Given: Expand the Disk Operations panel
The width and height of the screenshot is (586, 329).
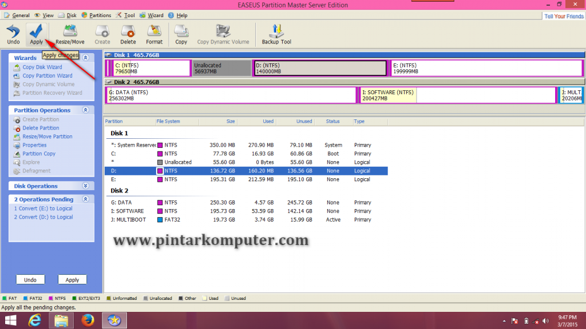Looking at the screenshot, I should click(x=86, y=186).
